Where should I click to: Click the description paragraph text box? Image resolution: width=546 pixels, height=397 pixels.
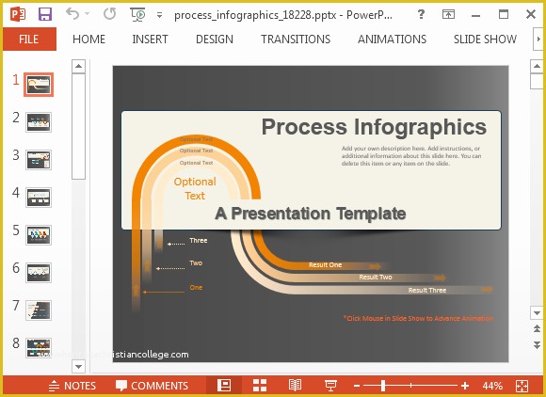click(411, 156)
